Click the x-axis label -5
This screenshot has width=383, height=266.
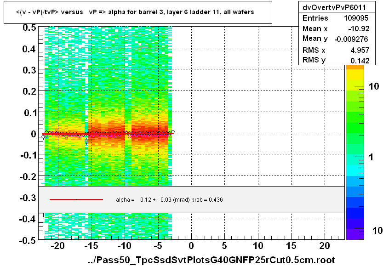pos(158,246)
